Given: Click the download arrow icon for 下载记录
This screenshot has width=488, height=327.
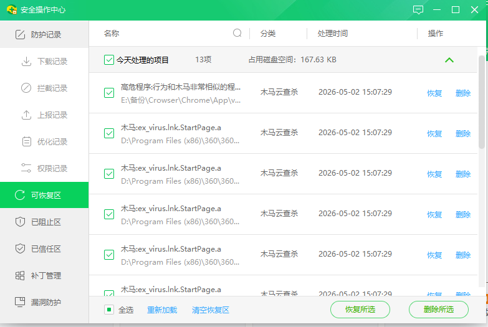Looking at the screenshot, I should (x=26, y=61).
